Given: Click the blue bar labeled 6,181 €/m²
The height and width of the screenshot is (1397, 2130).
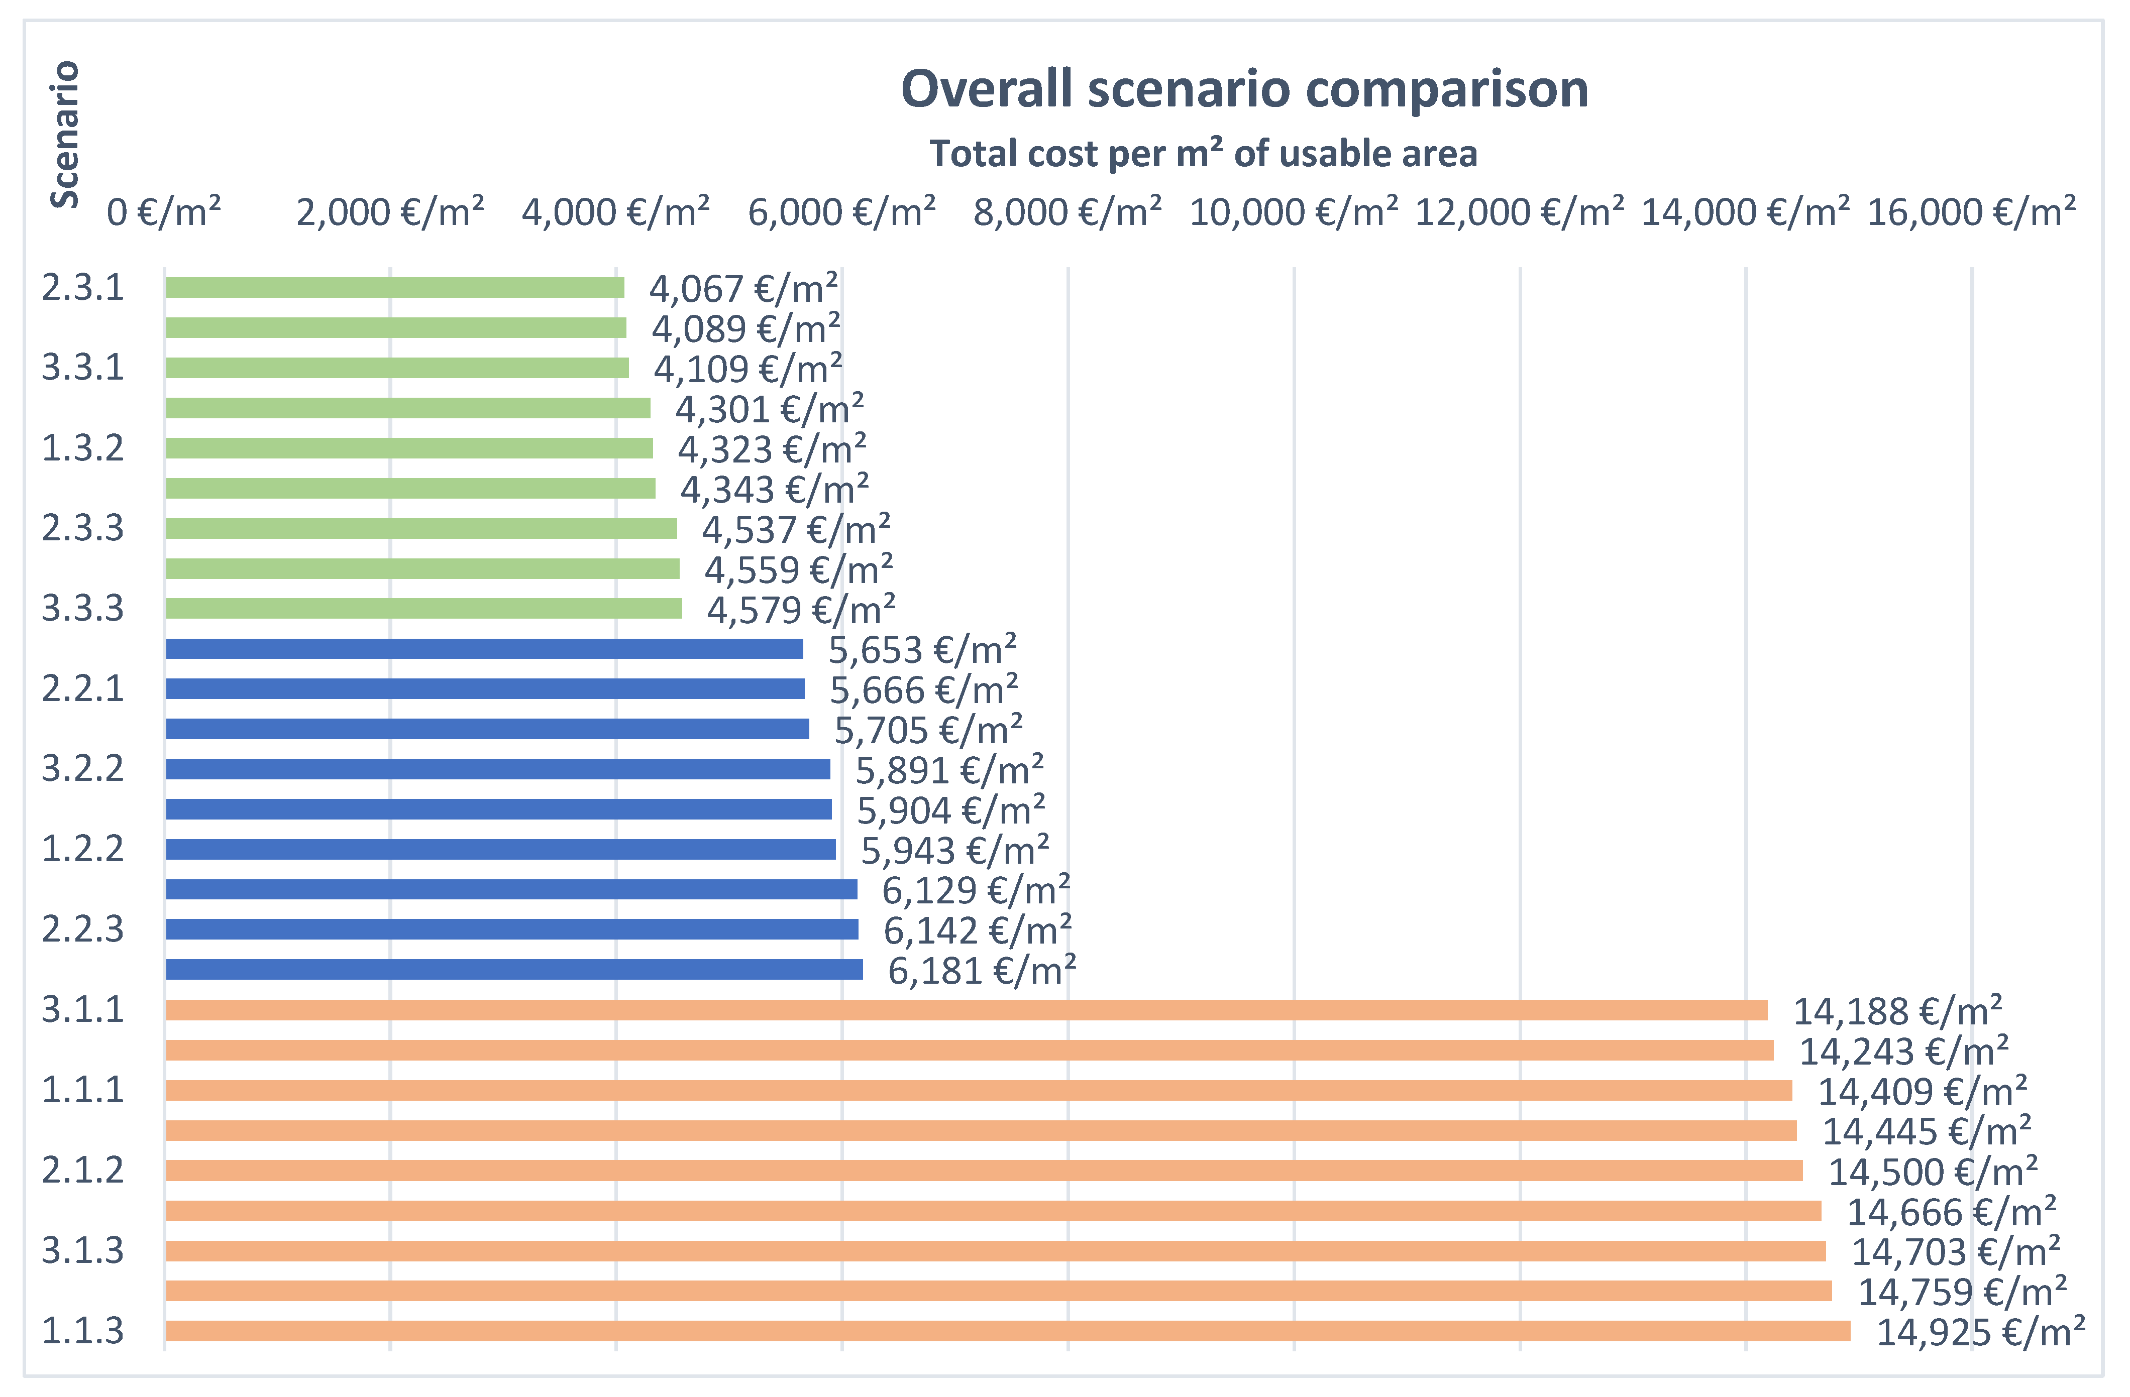Looking at the screenshot, I should pyautogui.click(x=514, y=970).
